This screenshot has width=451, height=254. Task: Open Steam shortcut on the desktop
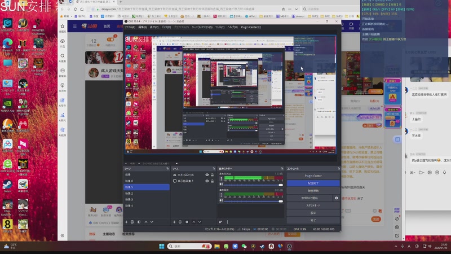7,186
